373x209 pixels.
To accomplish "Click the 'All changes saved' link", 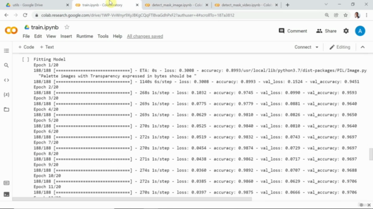I will pos(145,36).
